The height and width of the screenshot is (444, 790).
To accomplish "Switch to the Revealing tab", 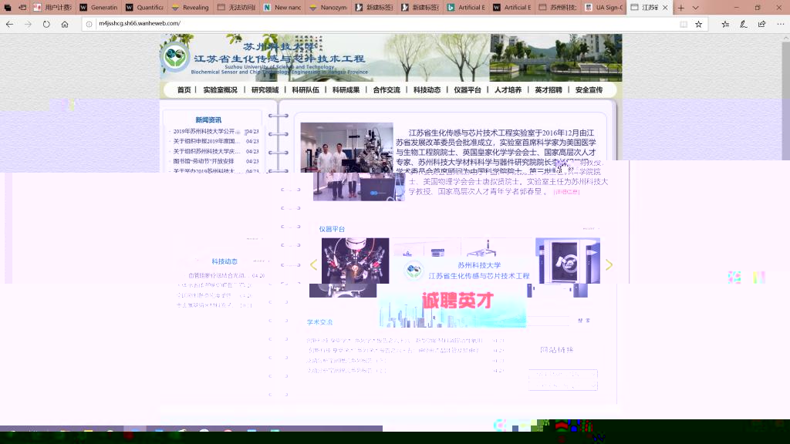I will (x=191, y=8).
